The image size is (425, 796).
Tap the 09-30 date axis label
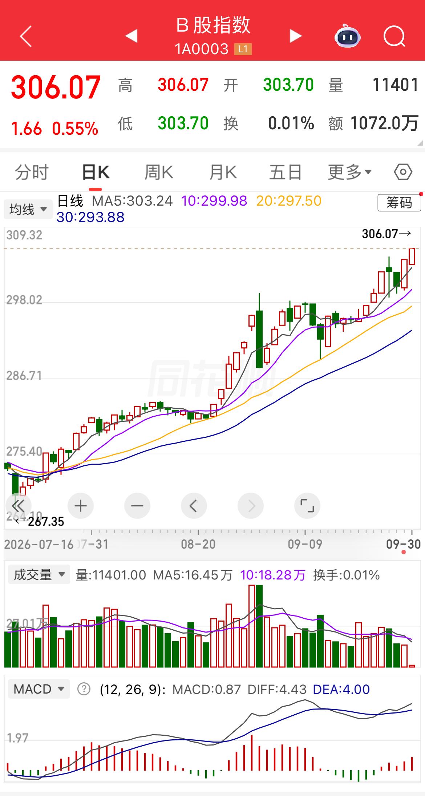click(x=403, y=544)
